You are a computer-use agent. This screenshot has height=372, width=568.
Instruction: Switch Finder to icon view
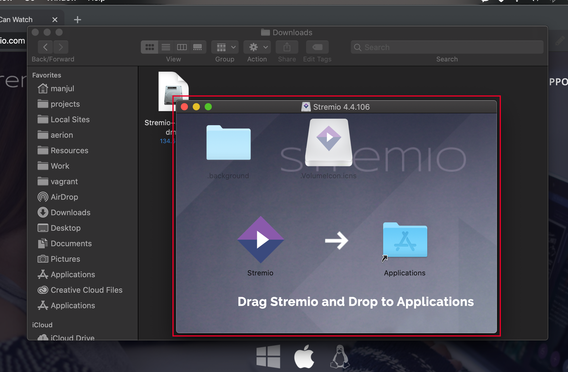click(x=149, y=47)
